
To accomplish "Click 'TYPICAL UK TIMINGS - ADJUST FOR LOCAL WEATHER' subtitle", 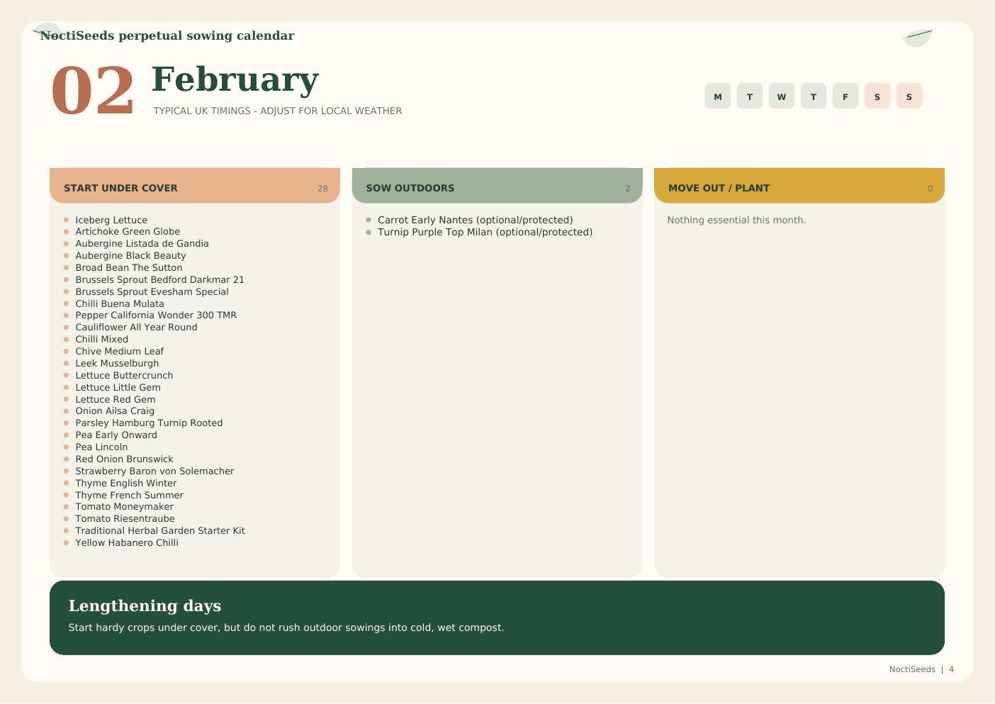I will pos(278,111).
